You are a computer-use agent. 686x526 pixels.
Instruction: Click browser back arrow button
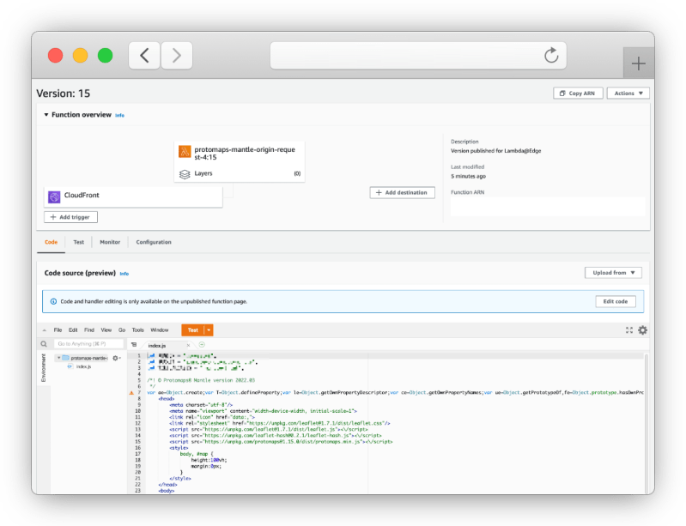click(144, 56)
